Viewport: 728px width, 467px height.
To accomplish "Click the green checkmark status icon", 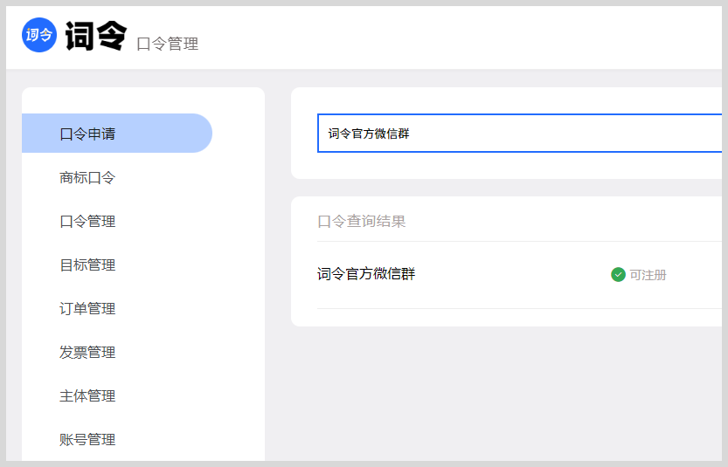I will [x=618, y=275].
